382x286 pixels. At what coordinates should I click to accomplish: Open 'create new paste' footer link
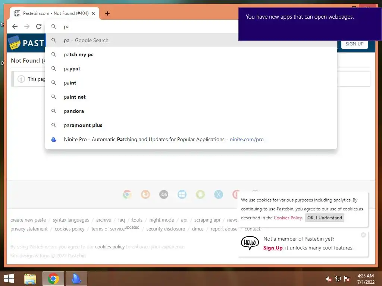[x=28, y=220]
